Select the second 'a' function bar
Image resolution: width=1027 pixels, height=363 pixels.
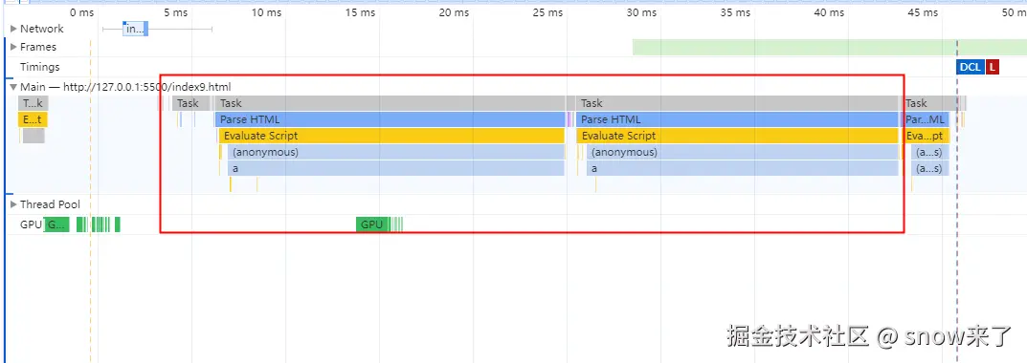(x=742, y=169)
